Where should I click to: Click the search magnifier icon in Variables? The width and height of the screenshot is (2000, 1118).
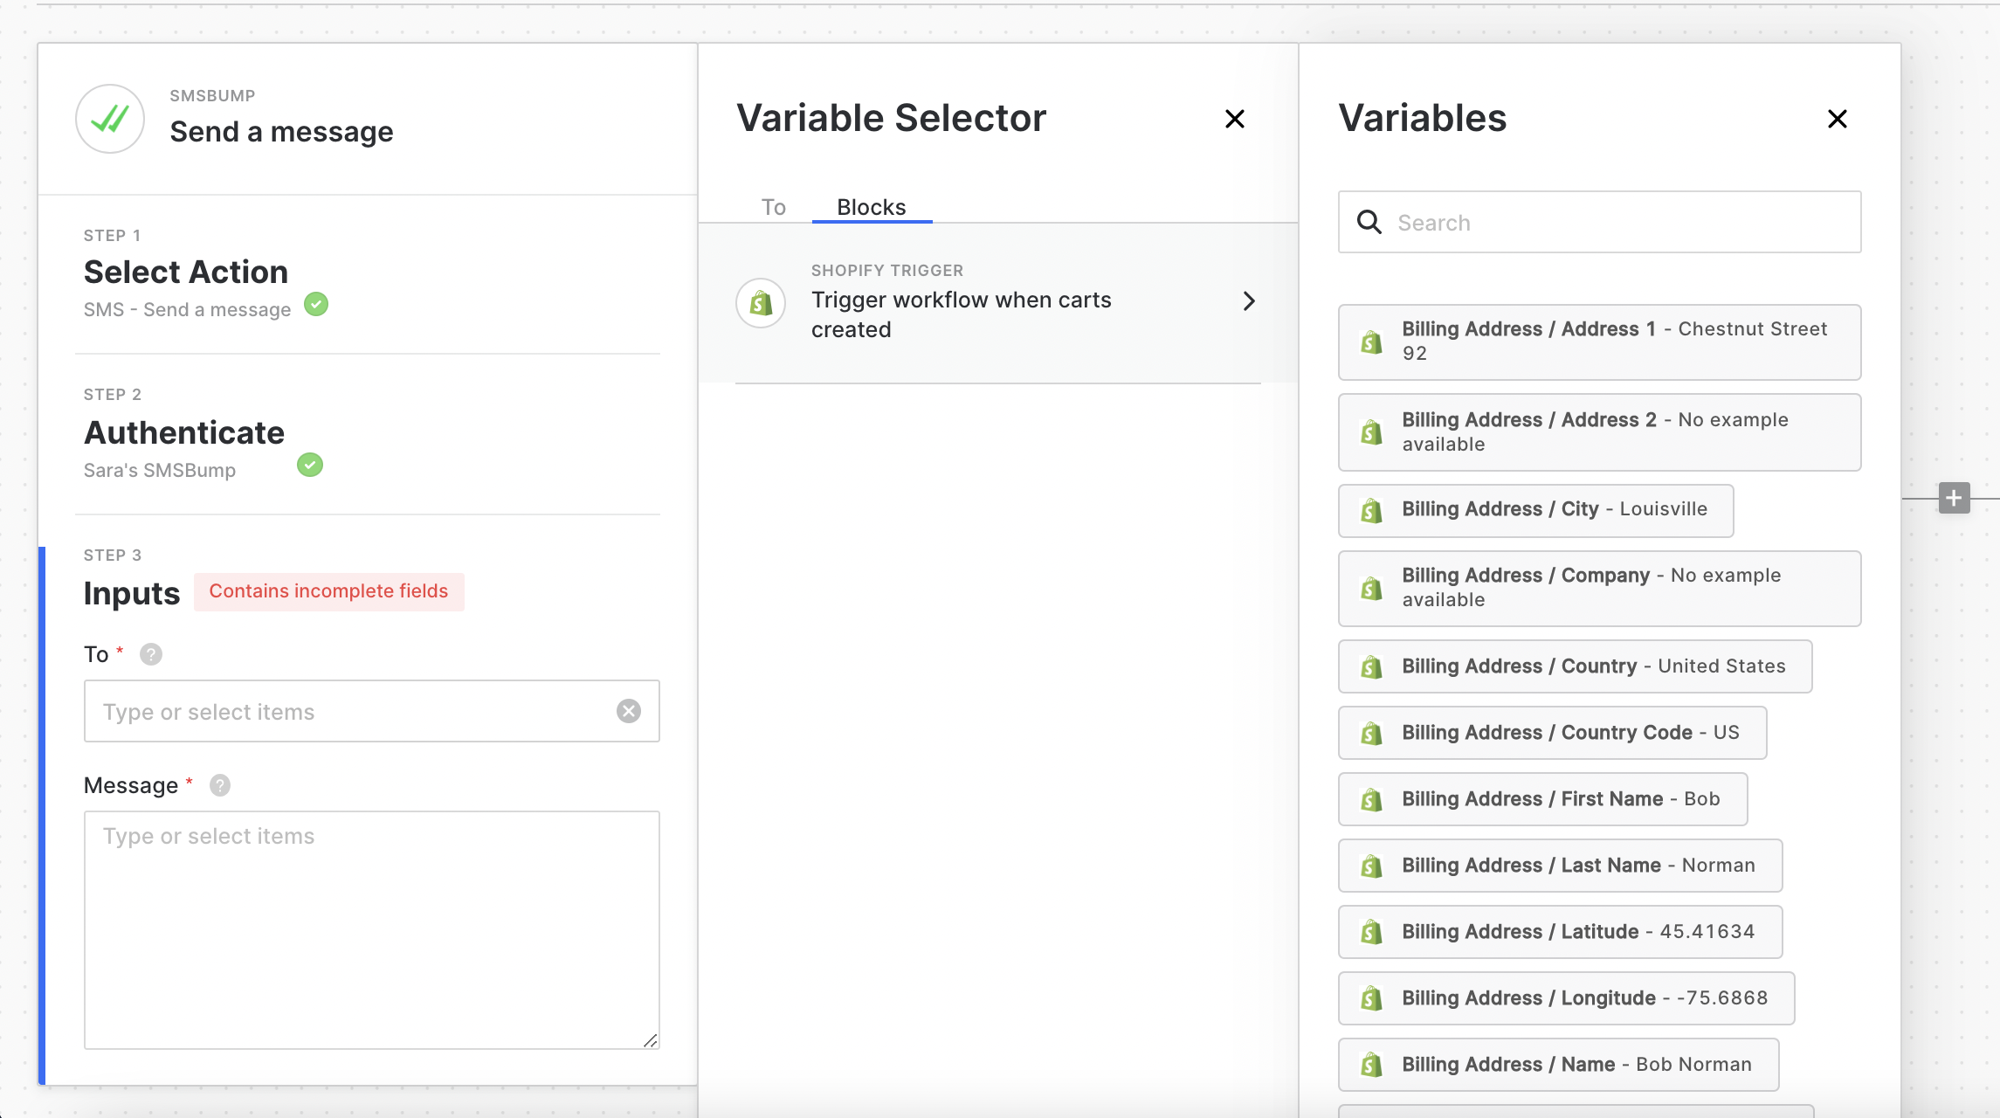pos(1369,222)
